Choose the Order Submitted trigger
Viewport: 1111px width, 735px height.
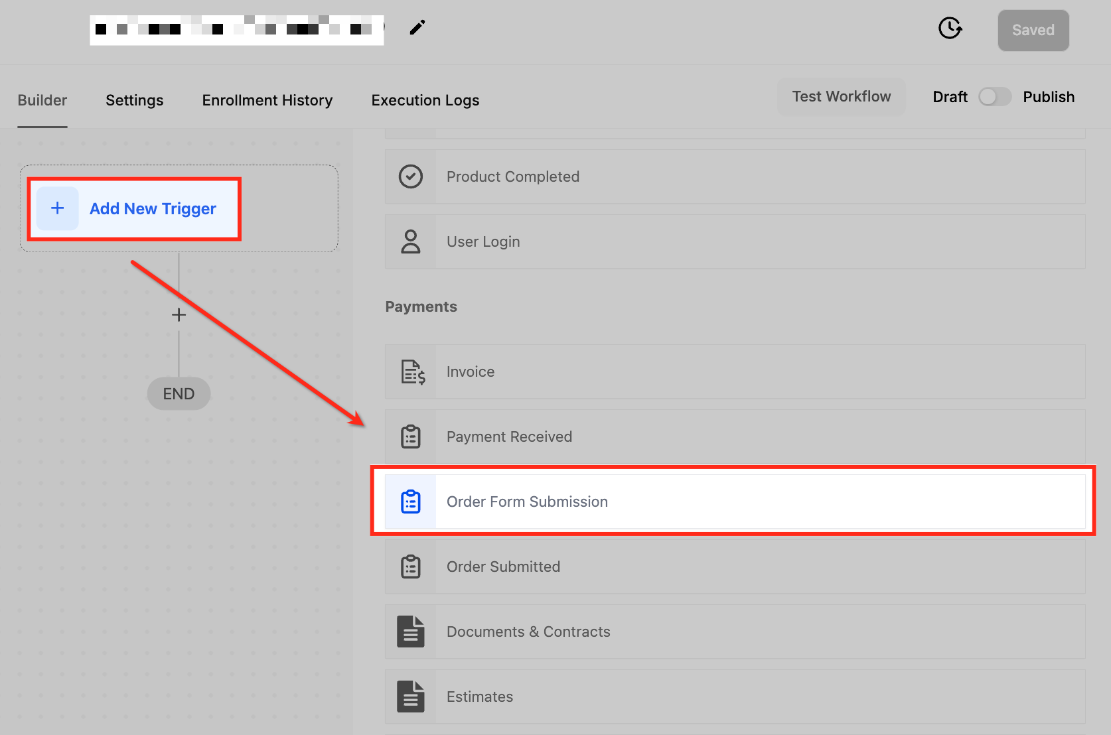click(x=735, y=567)
